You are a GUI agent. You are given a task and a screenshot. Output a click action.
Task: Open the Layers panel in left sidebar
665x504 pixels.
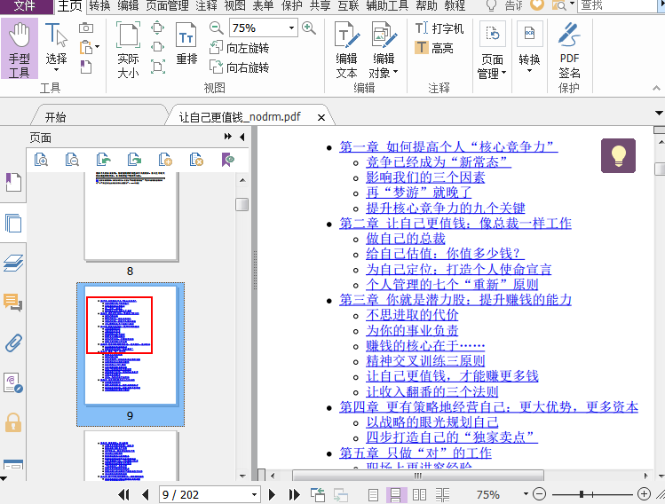pyautogui.click(x=13, y=263)
